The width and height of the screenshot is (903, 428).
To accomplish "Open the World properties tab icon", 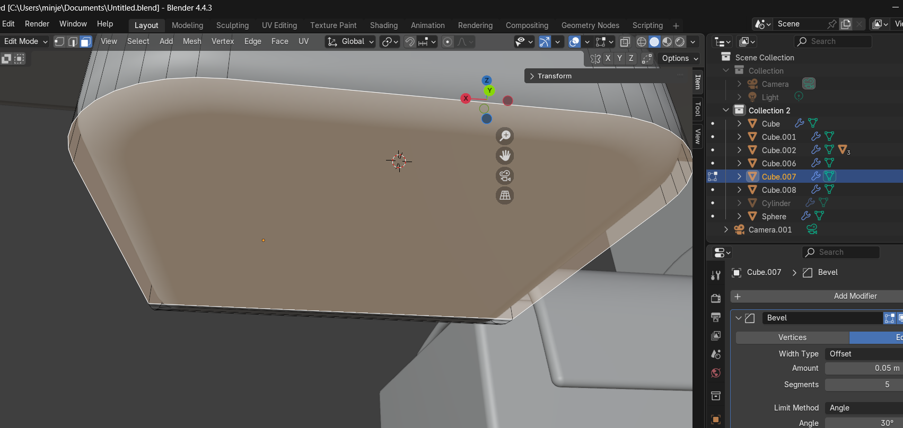I will point(716,373).
